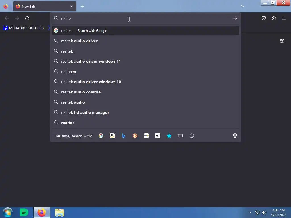The image size is (291, 218).
Task: Open the Extensions puzzle icon
Action: (x=274, y=18)
